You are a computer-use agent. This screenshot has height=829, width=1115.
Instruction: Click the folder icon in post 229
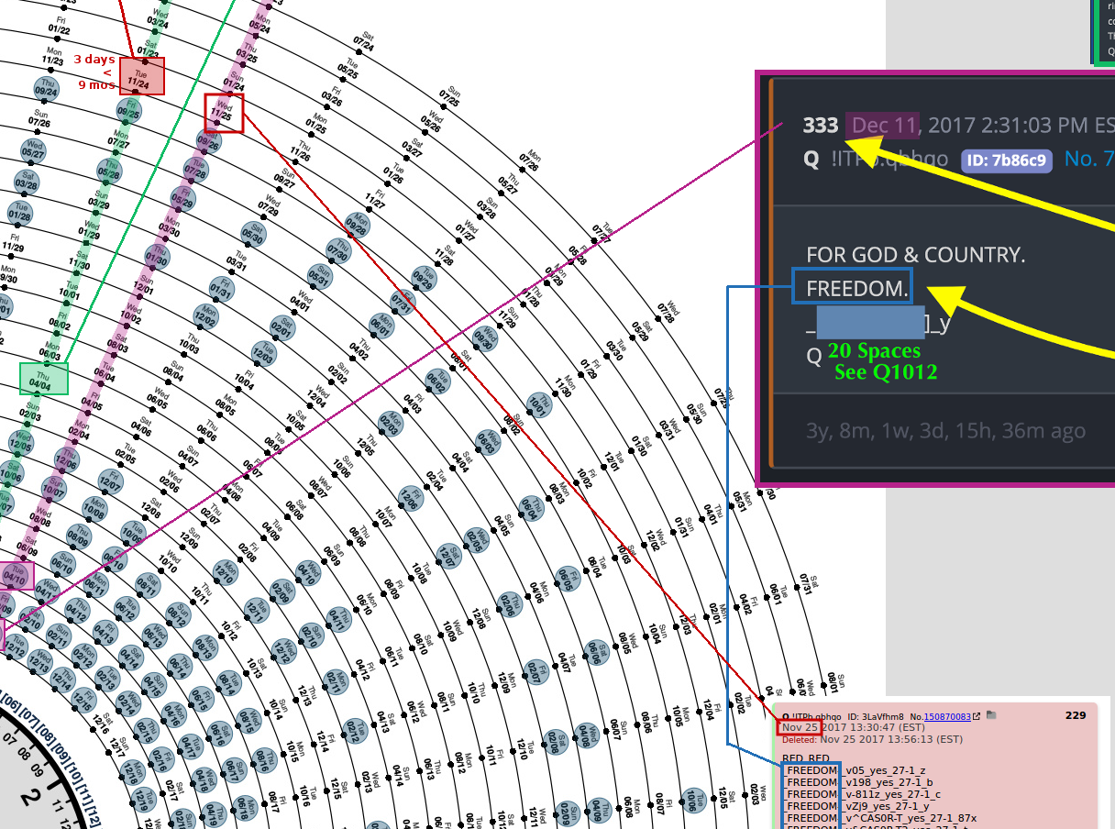tap(991, 714)
